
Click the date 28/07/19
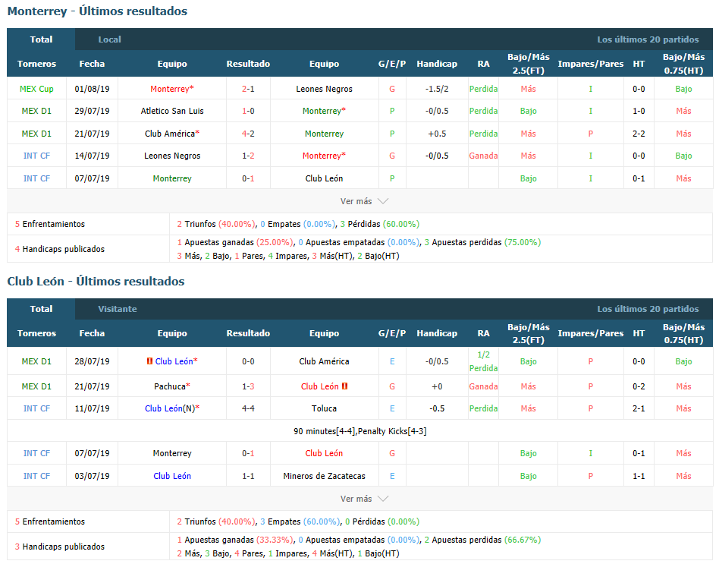coord(93,361)
